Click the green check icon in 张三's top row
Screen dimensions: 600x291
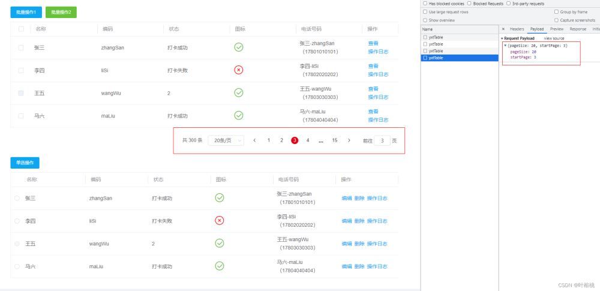tap(238, 47)
